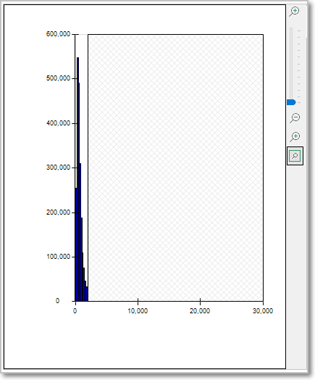Click the leftmost histogram bar near zero
315x380 pixels.
(x=76, y=244)
